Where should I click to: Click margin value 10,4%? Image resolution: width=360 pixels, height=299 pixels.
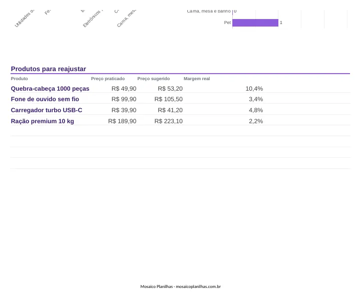tap(254, 89)
